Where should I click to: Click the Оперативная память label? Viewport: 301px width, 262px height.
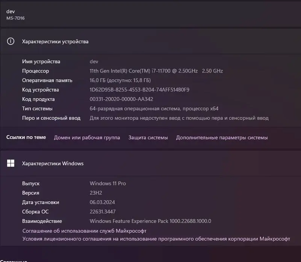point(47,80)
